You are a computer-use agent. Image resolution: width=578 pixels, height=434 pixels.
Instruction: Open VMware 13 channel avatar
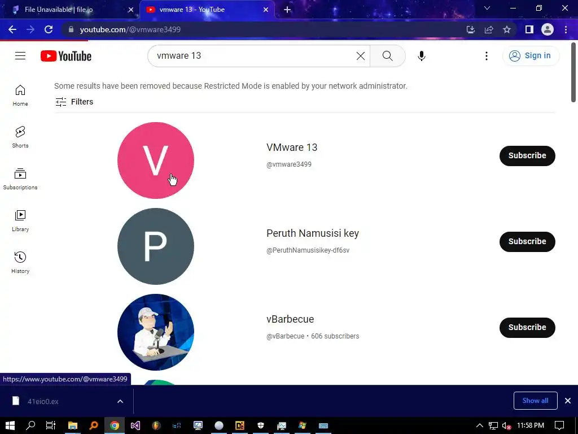pyautogui.click(x=156, y=160)
